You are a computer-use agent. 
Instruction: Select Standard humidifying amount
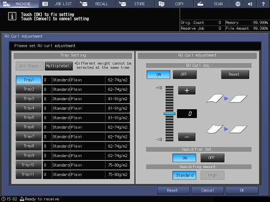pyautogui.click(x=184, y=175)
